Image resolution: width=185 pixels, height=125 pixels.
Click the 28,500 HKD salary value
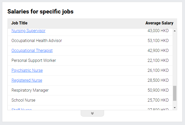[158, 80]
